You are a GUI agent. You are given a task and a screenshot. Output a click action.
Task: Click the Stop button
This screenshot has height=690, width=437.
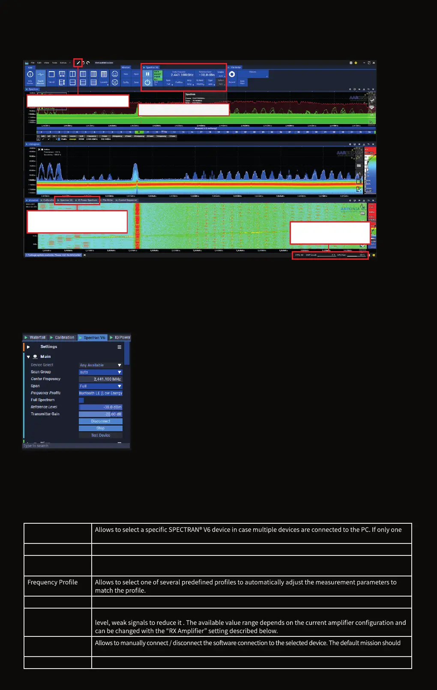pos(101,428)
